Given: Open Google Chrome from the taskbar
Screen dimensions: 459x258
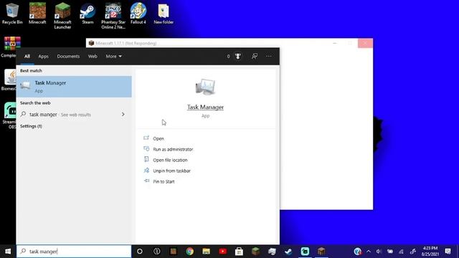Looking at the screenshot, I should click(x=189, y=252).
